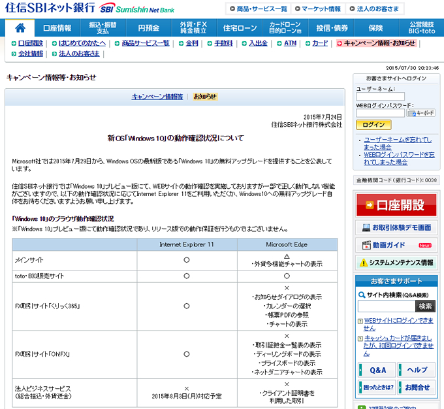
Task: Open the WEBサイトにログインできません link
Action: pos(398,325)
